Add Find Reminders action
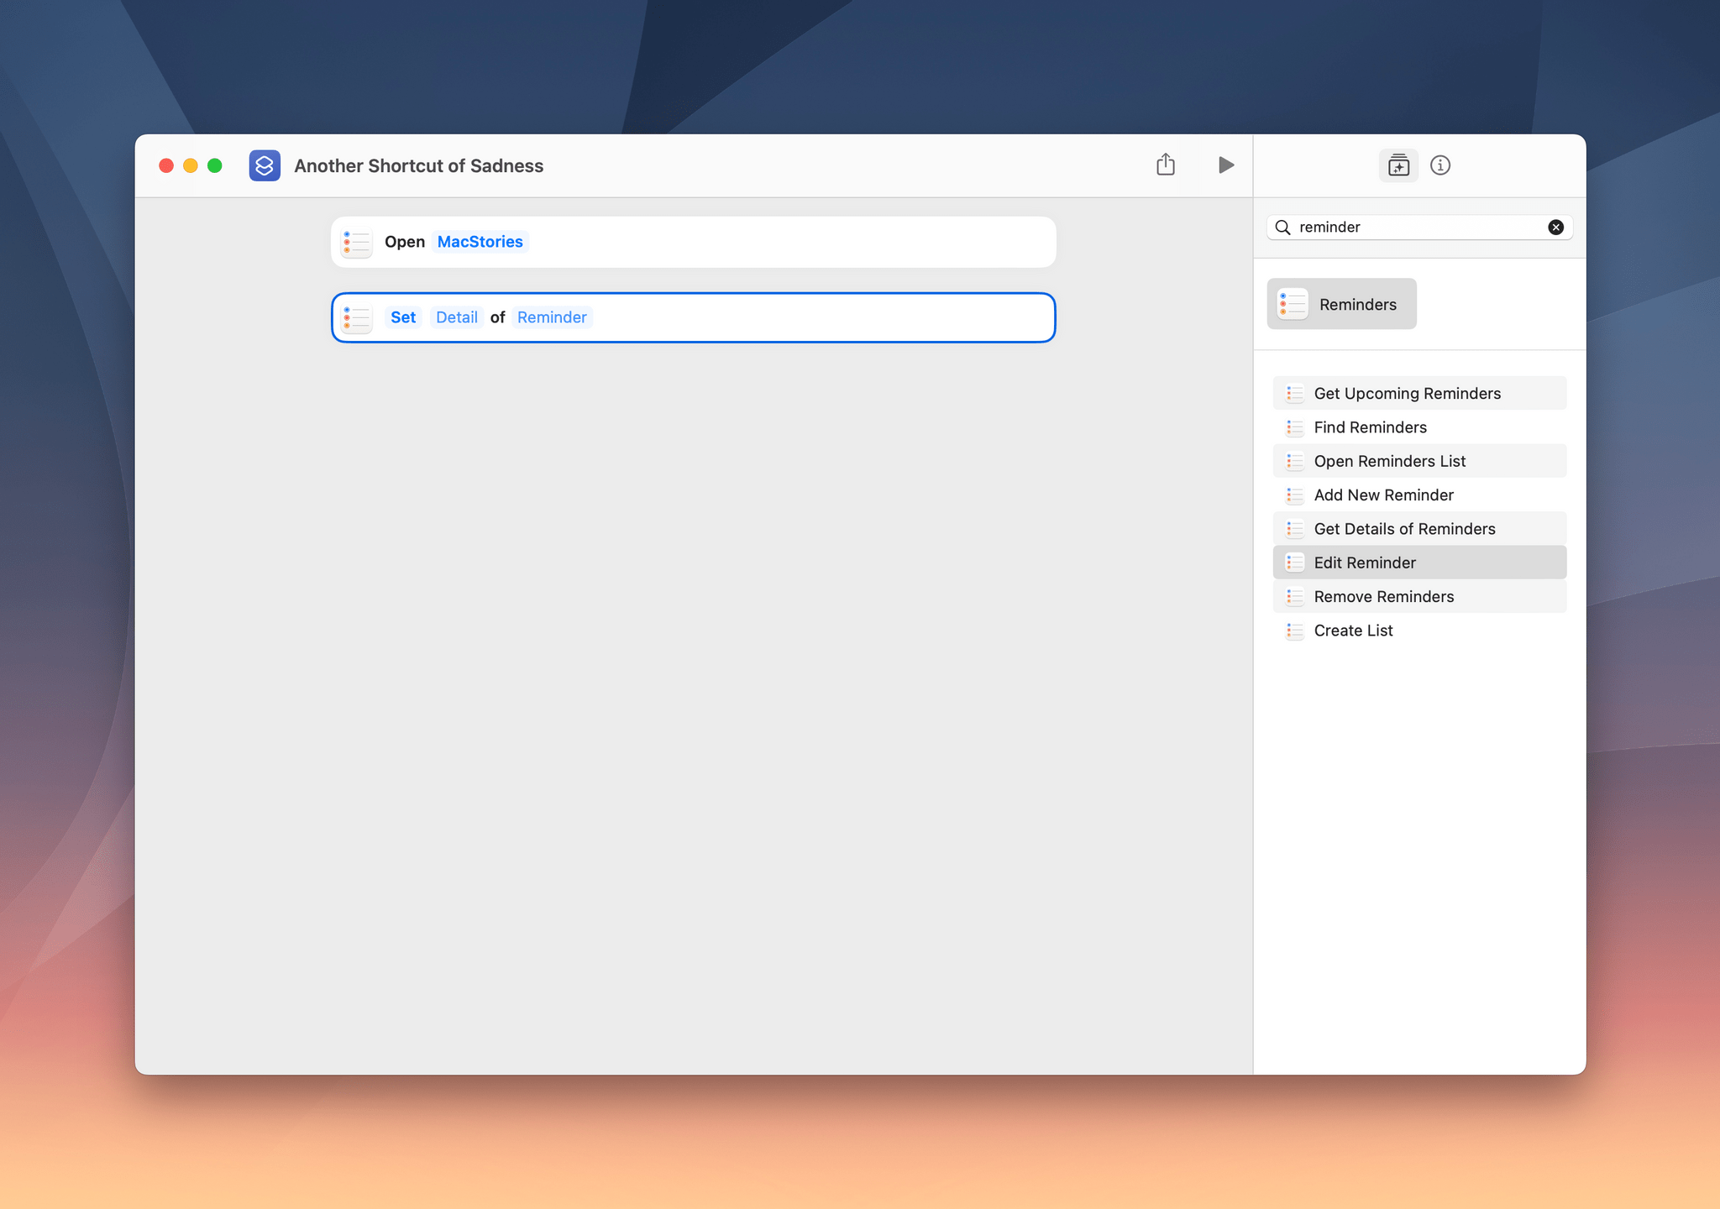Viewport: 1720px width, 1209px height. pos(1419,427)
